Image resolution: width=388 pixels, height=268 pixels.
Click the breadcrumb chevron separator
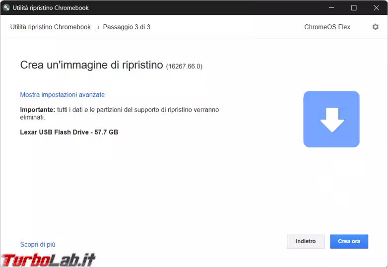[x=98, y=27]
